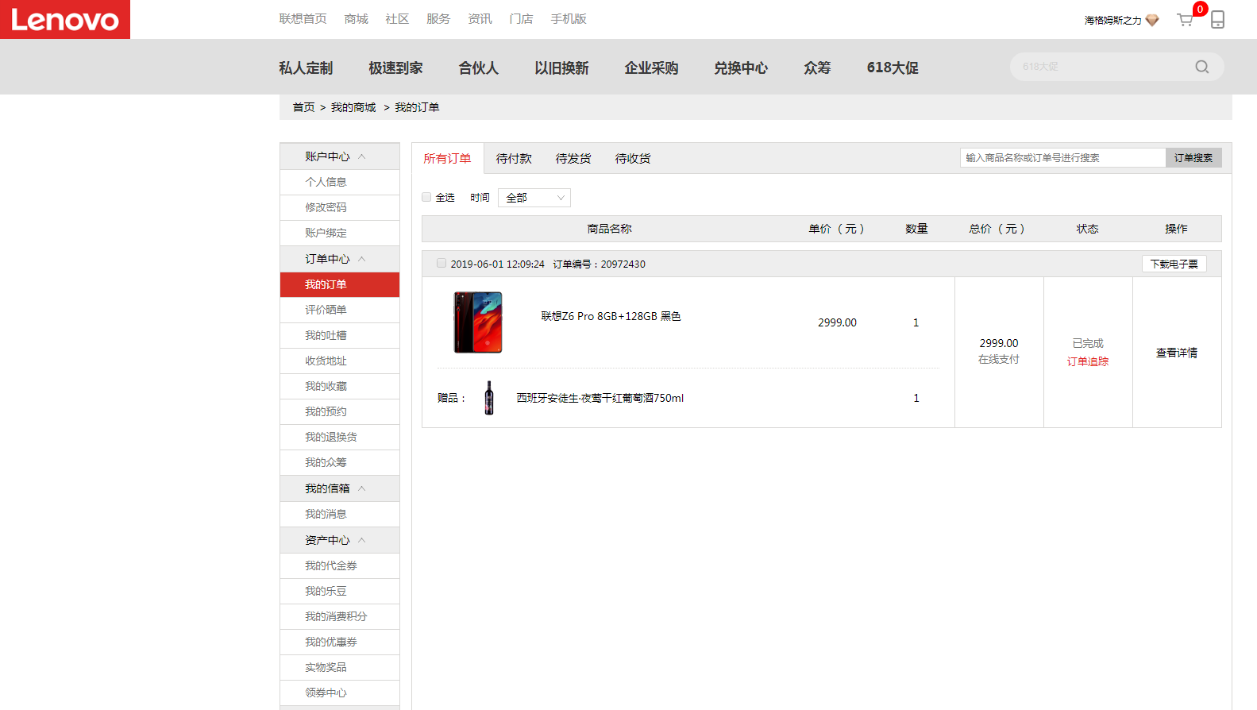The width and height of the screenshot is (1257, 710).
Task: Open 极速到家 in the main navigation
Action: coord(395,68)
